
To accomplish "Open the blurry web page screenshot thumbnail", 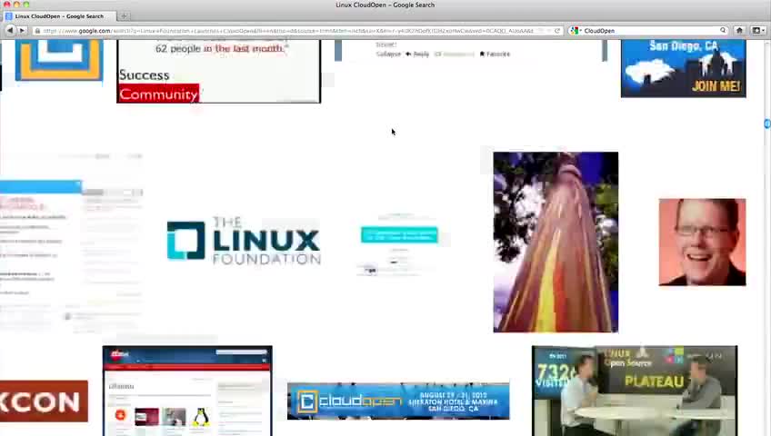I will click(72, 243).
